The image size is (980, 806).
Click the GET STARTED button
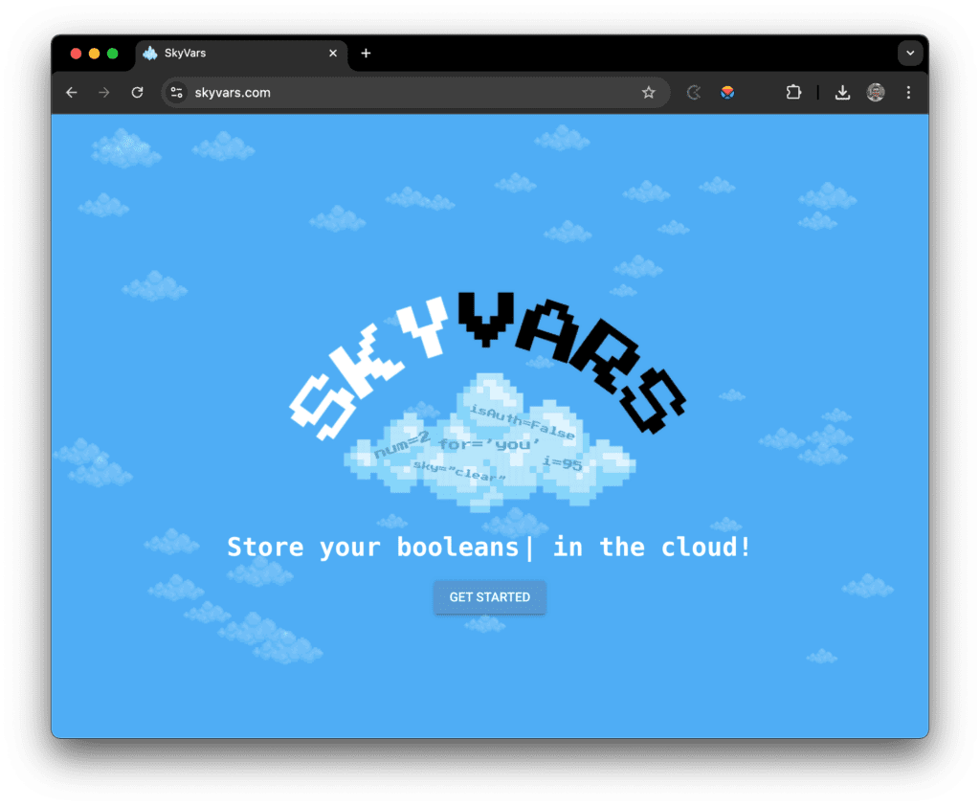tap(489, 596)
